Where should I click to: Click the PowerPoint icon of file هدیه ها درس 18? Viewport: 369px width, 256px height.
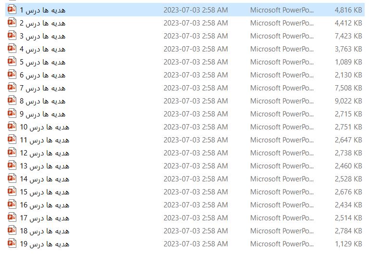coord(12,230)
